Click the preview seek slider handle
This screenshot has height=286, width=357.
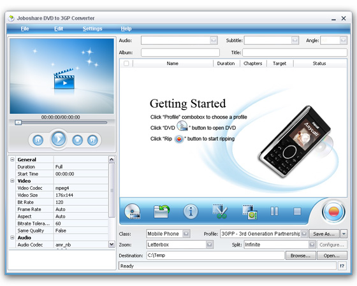click(18, 123)
